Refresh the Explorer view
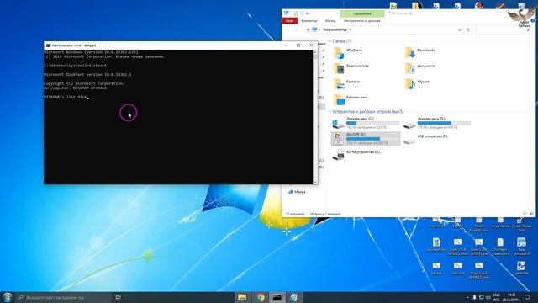538x303 pixels. tap(468, 30)
